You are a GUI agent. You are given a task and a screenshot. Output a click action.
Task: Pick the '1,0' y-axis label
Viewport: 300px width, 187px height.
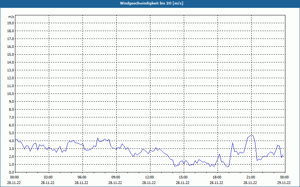tap(11, 164)
